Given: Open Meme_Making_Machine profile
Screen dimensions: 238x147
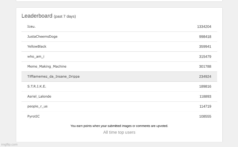Looking at the screenshot, I should point(47,67).
